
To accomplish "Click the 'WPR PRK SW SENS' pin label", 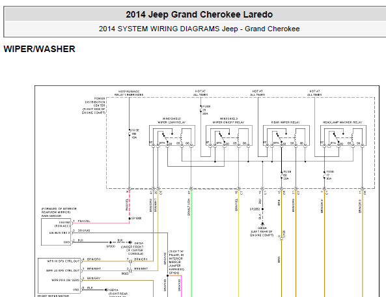I will (65, 280).
